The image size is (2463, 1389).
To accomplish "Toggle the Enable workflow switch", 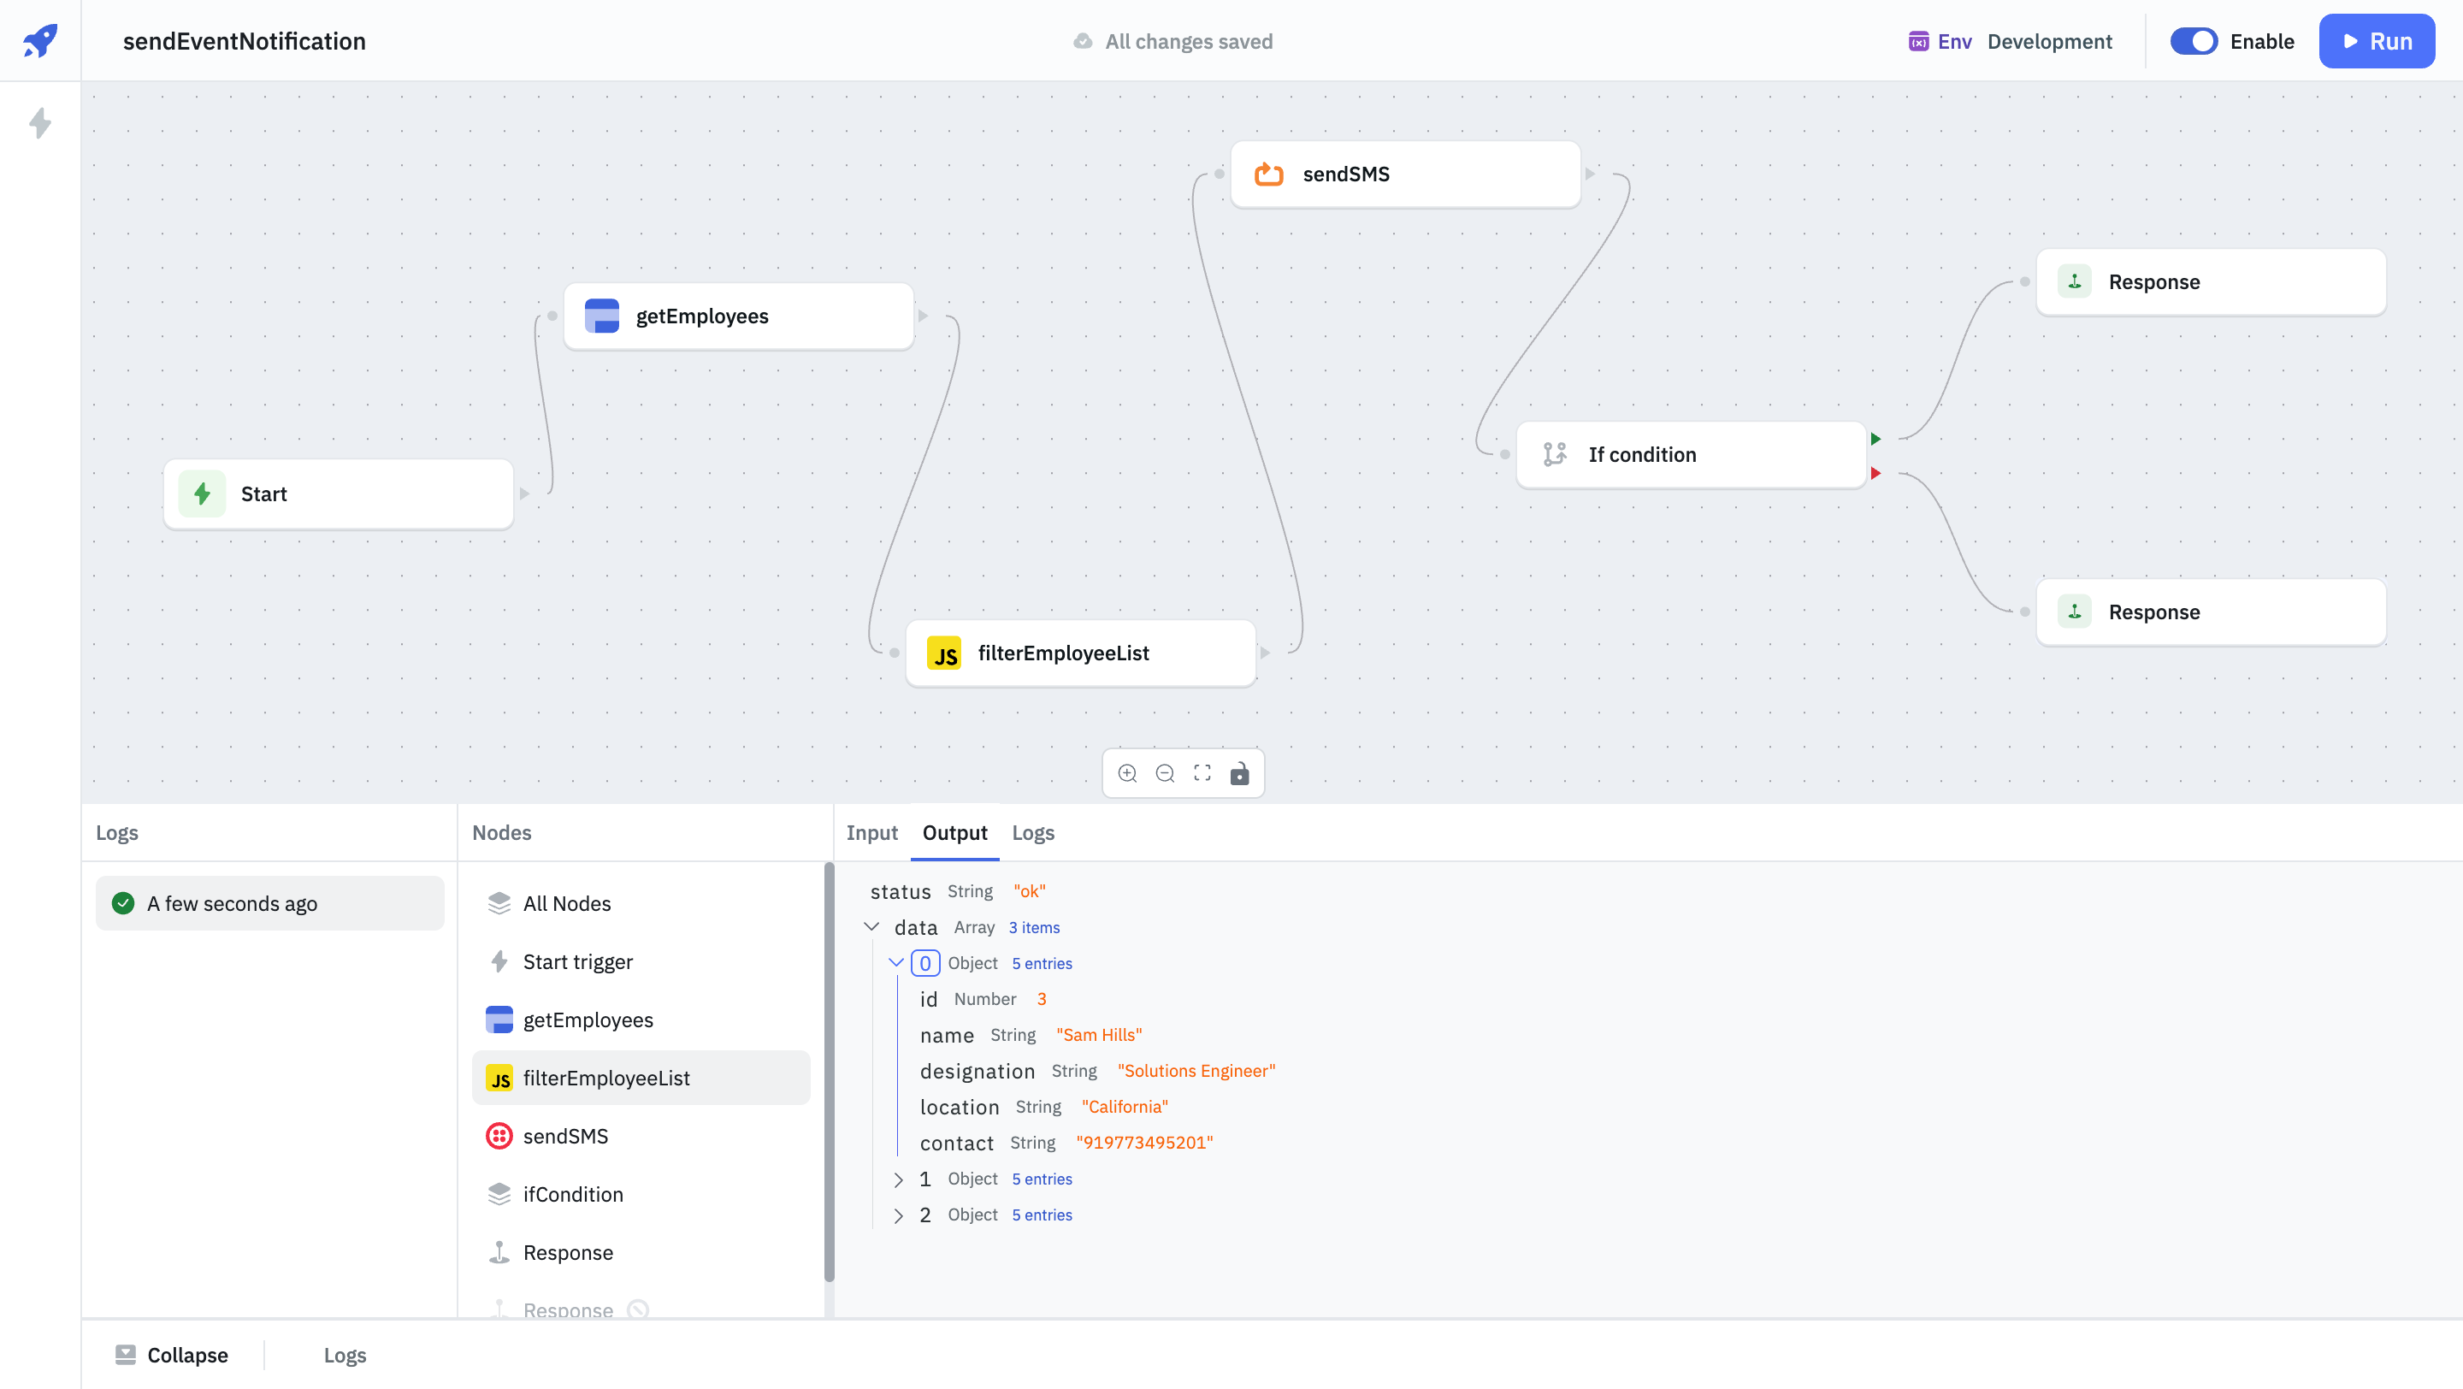I will click(x=2195, y=40).
